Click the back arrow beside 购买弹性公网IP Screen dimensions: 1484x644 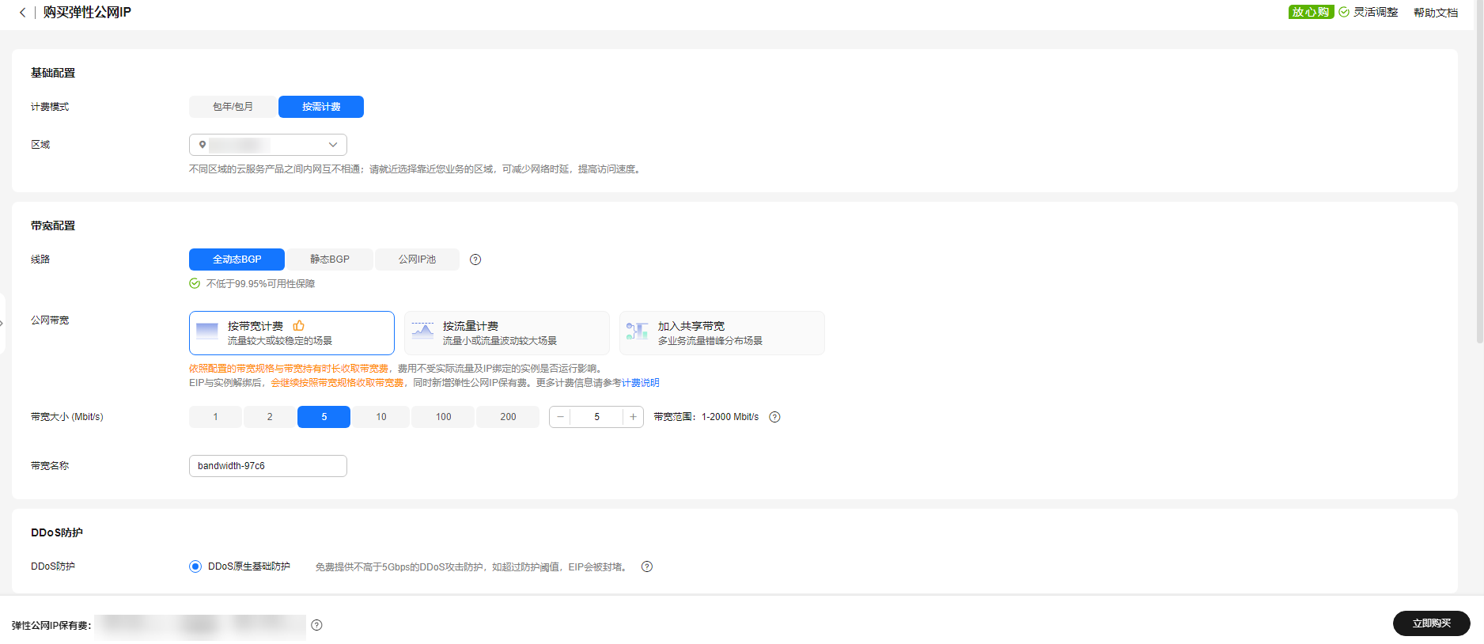(x=22, y=13)
